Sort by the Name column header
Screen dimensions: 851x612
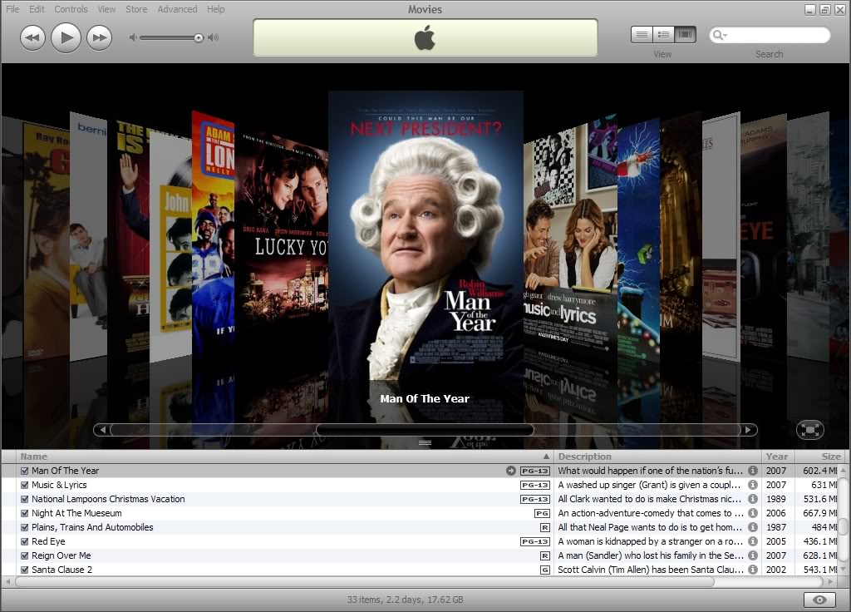pos(284,457)
